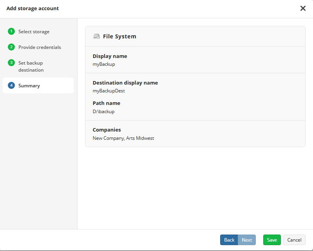Click the myBackup display name value
Screen dimensions: 313x251
click(x=104, y=64)
